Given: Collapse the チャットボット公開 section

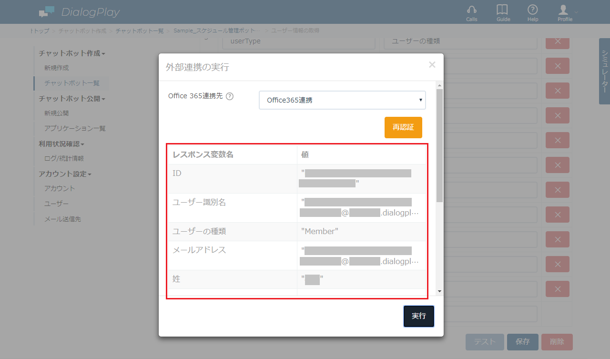Looking at the screenshot, I should click(x=71, y=99).
